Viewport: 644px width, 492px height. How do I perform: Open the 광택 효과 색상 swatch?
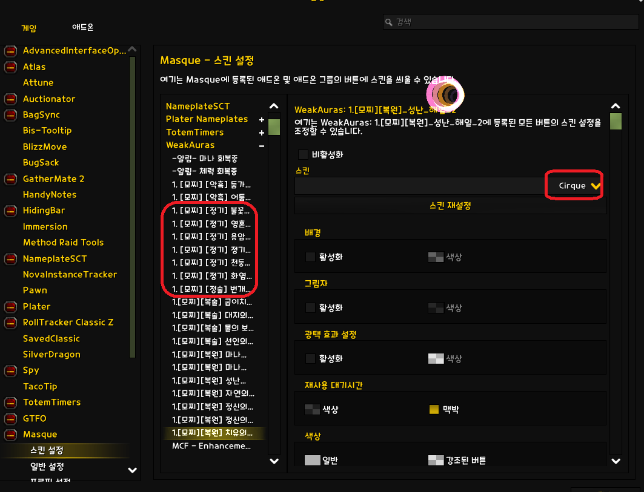point(436,359)
